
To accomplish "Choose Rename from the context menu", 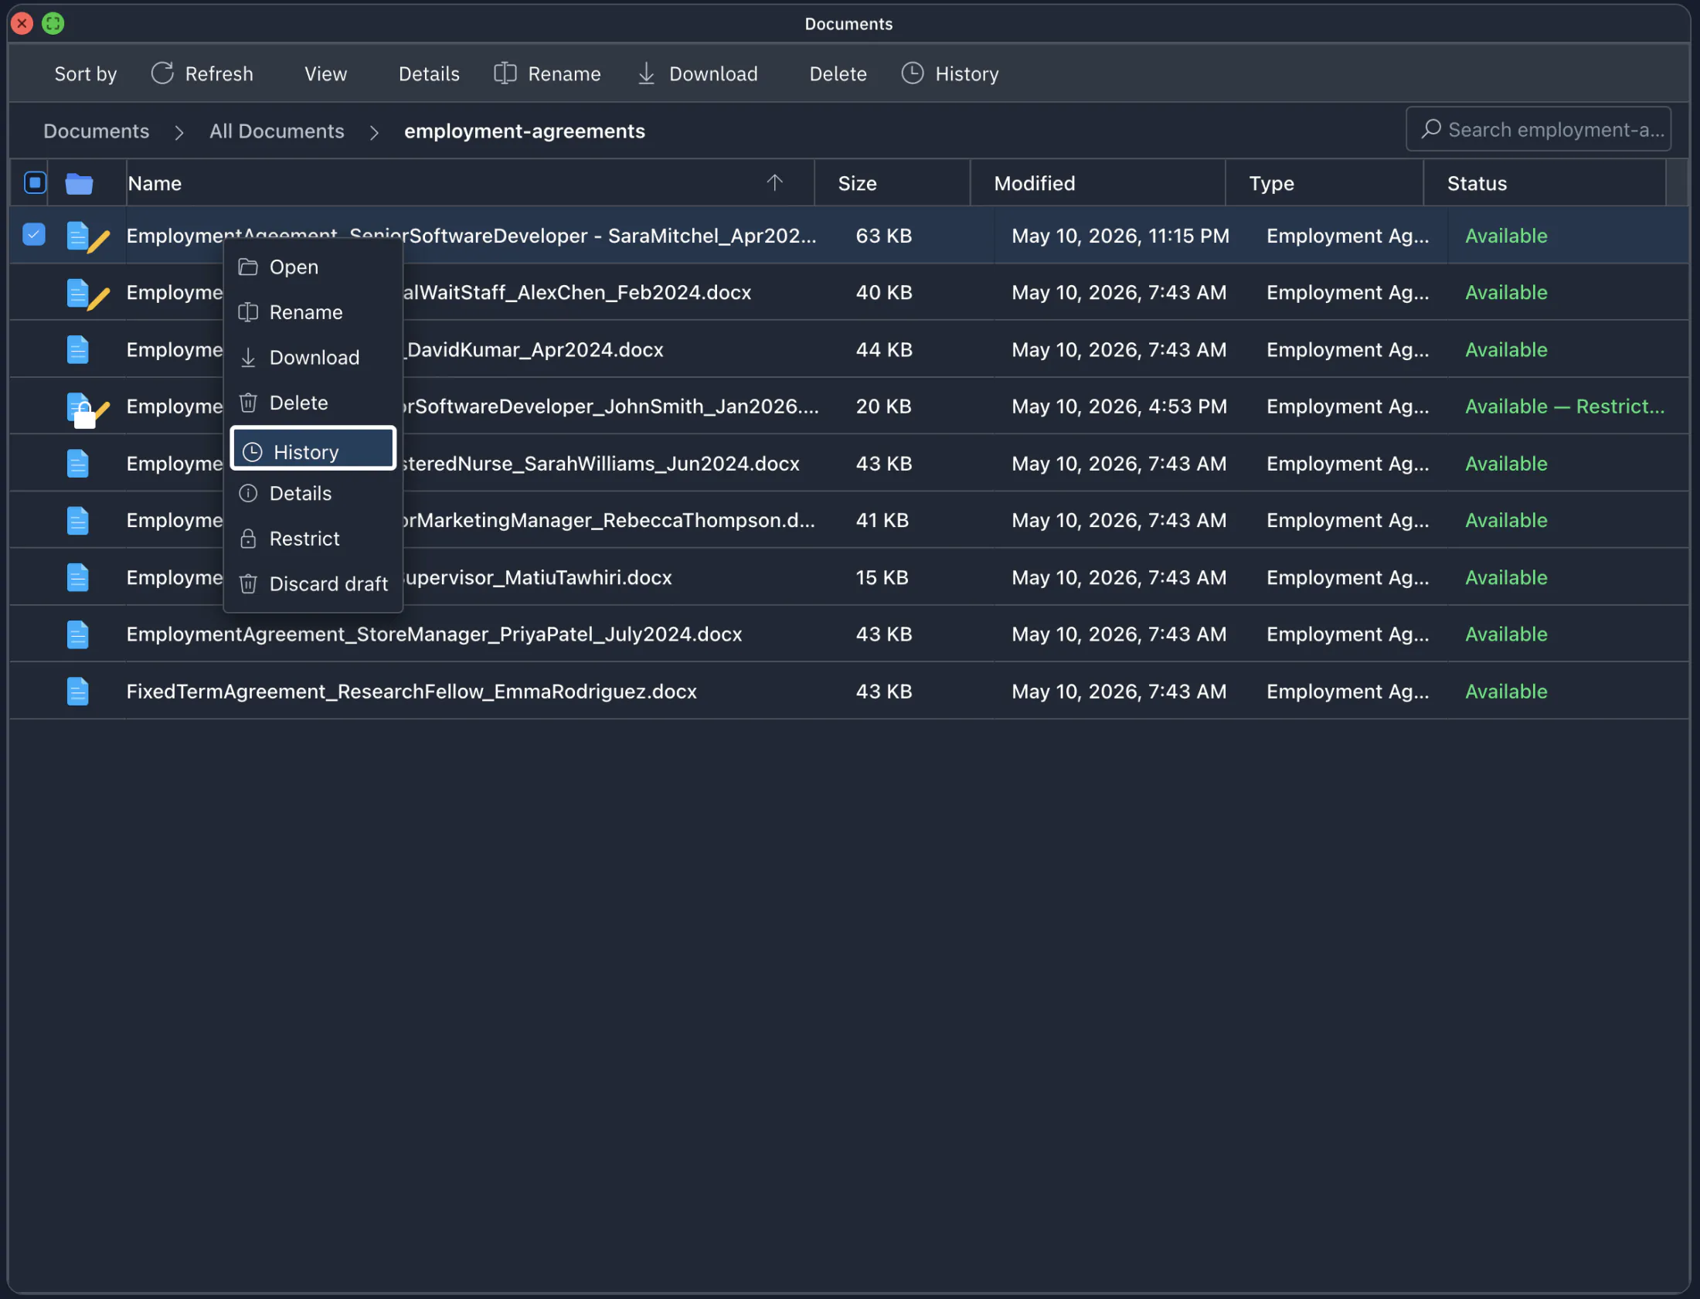I will [313, 312].
